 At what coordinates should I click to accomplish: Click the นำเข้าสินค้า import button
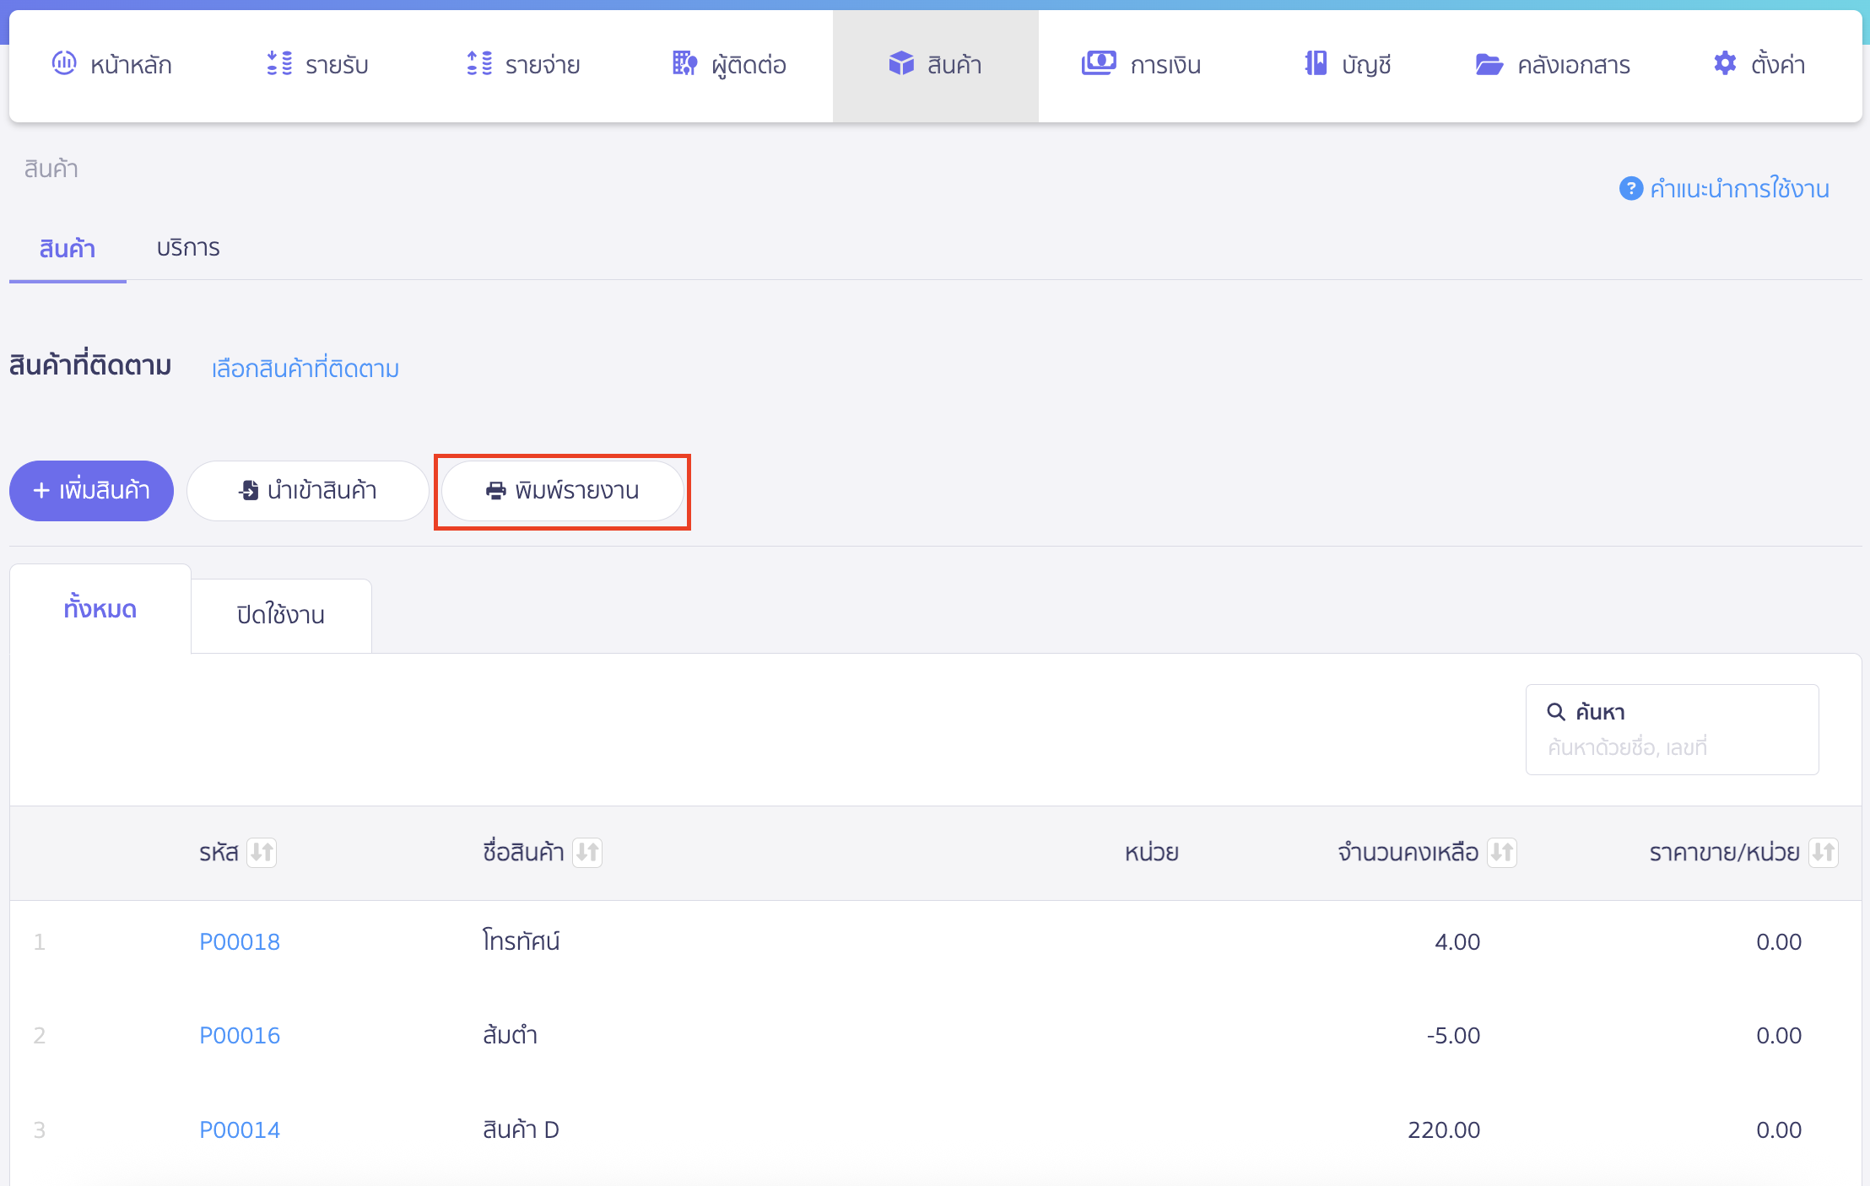point(308,490)
